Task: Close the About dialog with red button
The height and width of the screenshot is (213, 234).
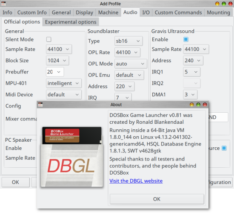Action: (x=205, y=105)
